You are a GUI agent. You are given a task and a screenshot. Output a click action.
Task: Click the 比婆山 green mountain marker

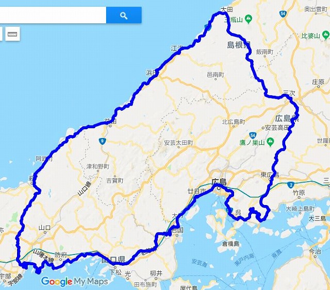[x=326, y=35]
